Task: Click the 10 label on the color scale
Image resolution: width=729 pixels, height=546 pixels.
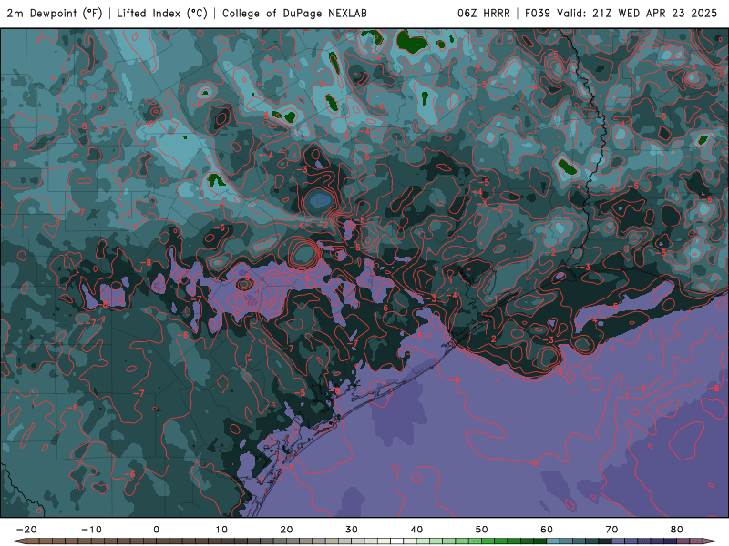Action: coord(221,530)
